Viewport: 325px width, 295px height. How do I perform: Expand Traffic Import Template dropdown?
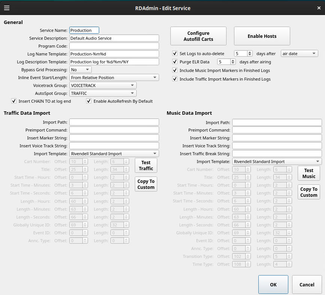[114, 154]
